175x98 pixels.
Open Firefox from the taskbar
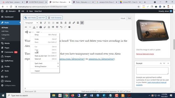pyautogui.click(x=73, y=96)
